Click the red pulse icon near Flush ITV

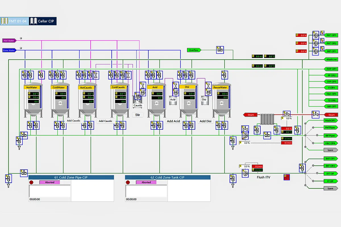[286, 177]
